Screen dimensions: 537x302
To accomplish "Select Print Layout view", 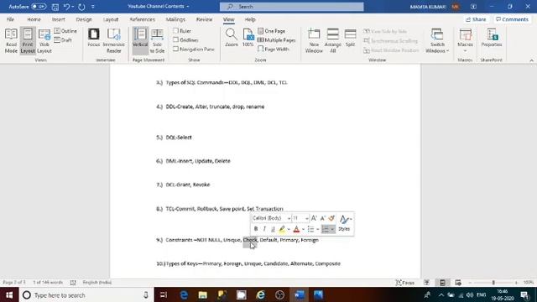I will (28, 41).
